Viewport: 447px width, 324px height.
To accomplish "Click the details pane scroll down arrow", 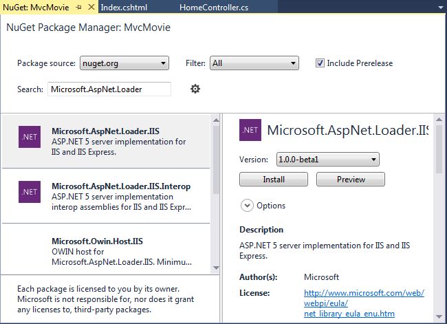I will (439, 317).
